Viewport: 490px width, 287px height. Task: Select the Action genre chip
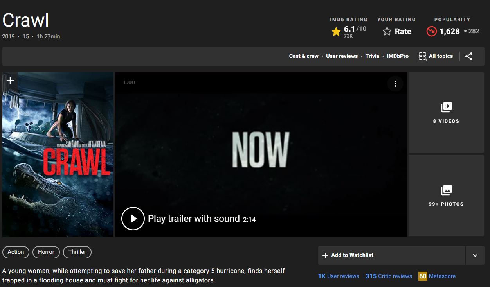[16, 252]
